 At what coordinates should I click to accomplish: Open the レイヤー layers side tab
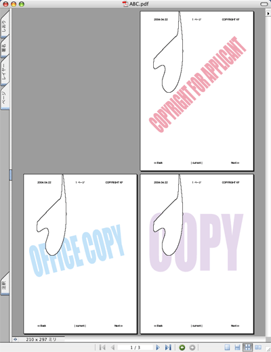coord(4,71)
